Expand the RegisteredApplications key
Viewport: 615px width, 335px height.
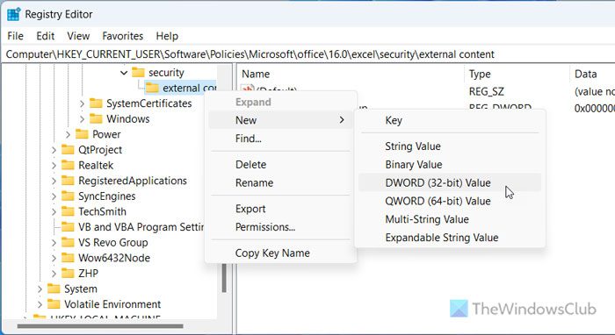[x=54, y=181]
